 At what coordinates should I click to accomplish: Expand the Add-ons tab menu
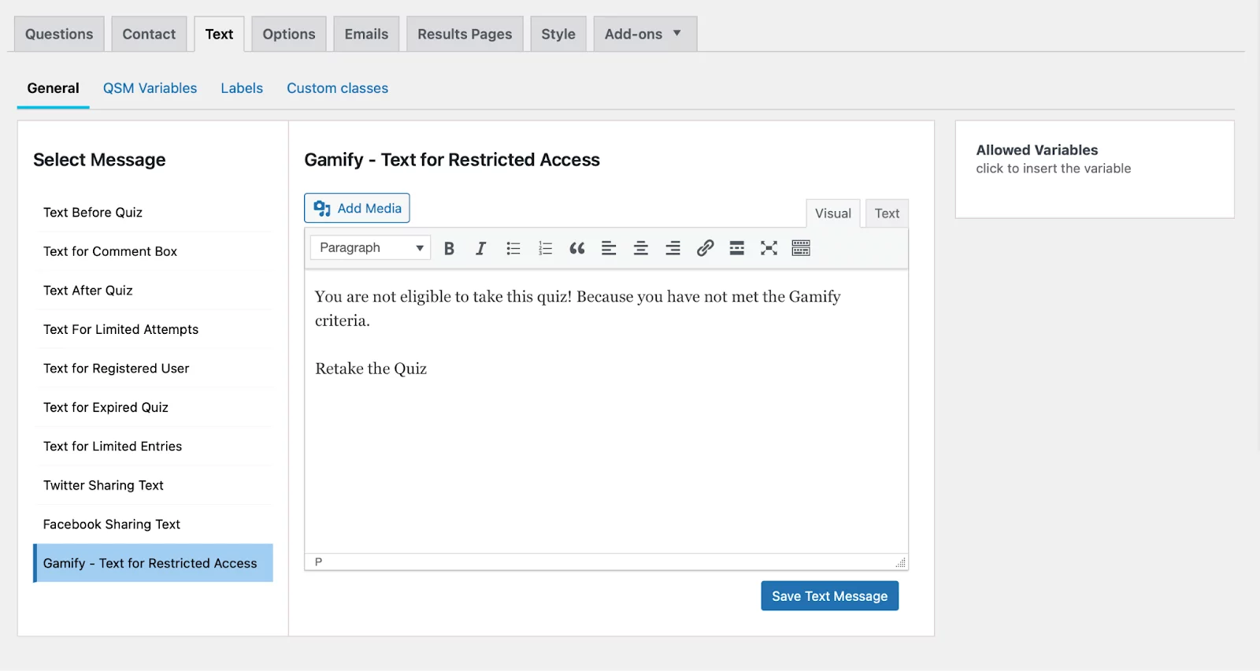point(645,34)
